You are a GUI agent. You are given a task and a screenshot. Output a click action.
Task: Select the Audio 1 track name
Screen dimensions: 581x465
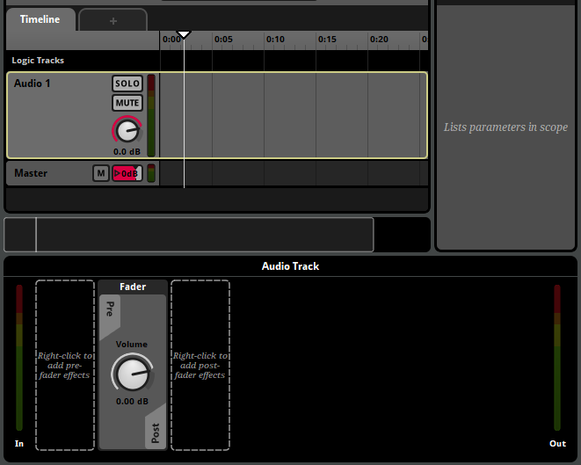[x=33, y=84]
